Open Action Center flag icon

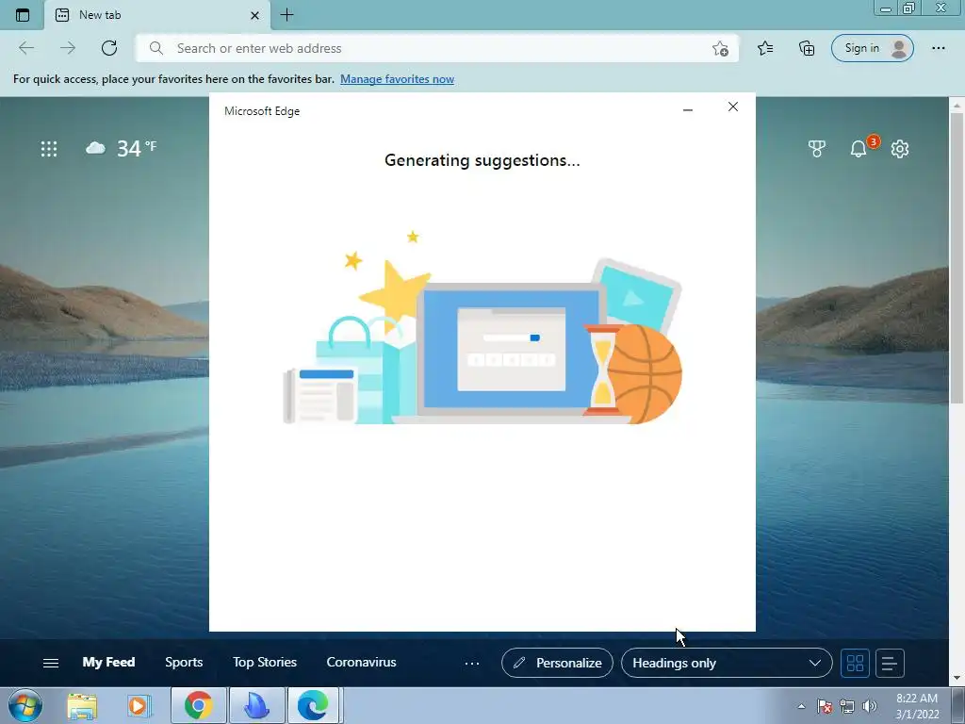coord(825,706)
